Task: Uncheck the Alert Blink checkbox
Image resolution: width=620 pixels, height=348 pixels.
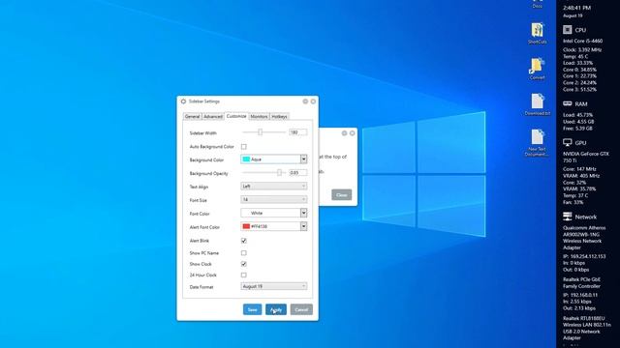Action: tap(243, 241)
